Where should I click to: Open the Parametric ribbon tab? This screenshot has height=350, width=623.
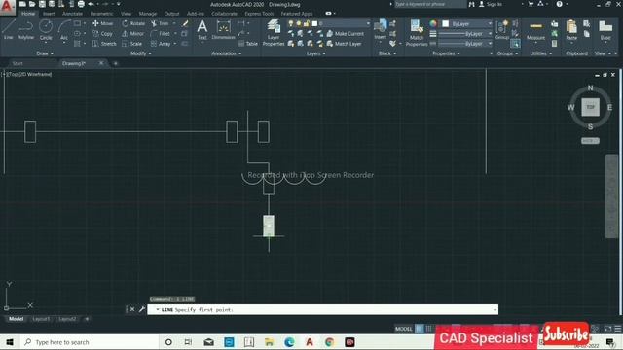tap(101, 14)
